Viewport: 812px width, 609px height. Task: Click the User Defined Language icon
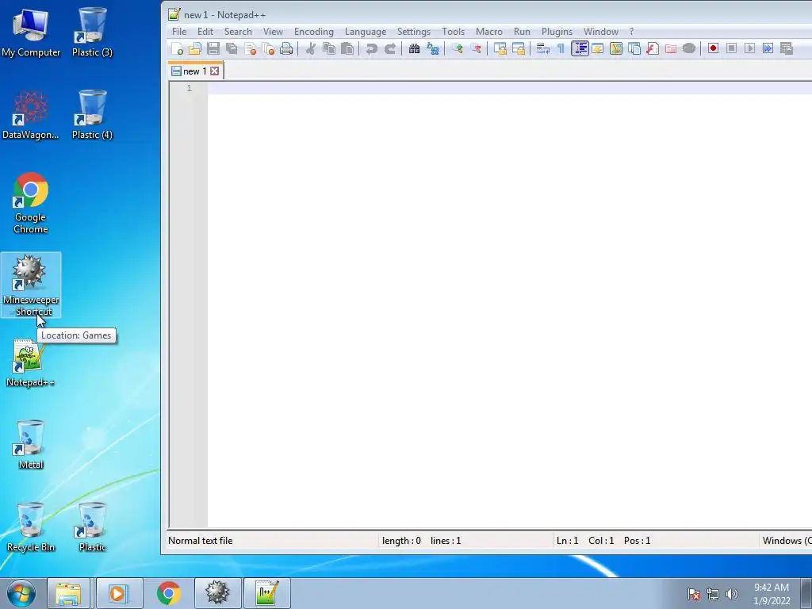(598, 48)
